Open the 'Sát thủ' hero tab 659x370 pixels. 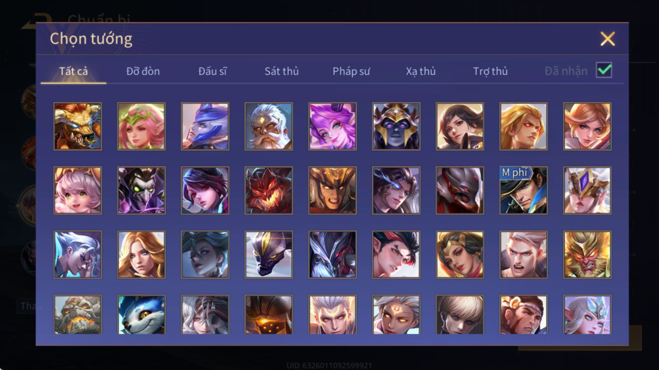(x=281, y=71)
